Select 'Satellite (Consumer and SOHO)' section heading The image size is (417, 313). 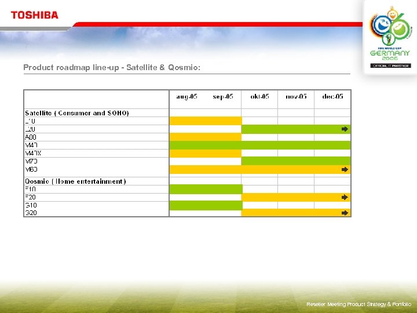tap(77, 113)
